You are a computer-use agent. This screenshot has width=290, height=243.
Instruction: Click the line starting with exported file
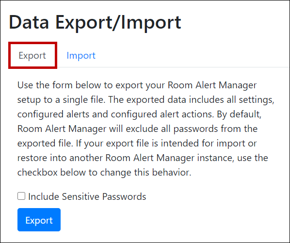coord(137,143)
